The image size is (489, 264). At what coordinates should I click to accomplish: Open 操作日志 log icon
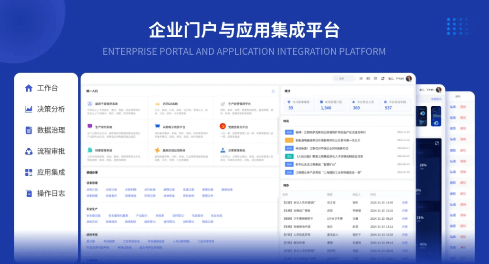(x=29, y=193)
